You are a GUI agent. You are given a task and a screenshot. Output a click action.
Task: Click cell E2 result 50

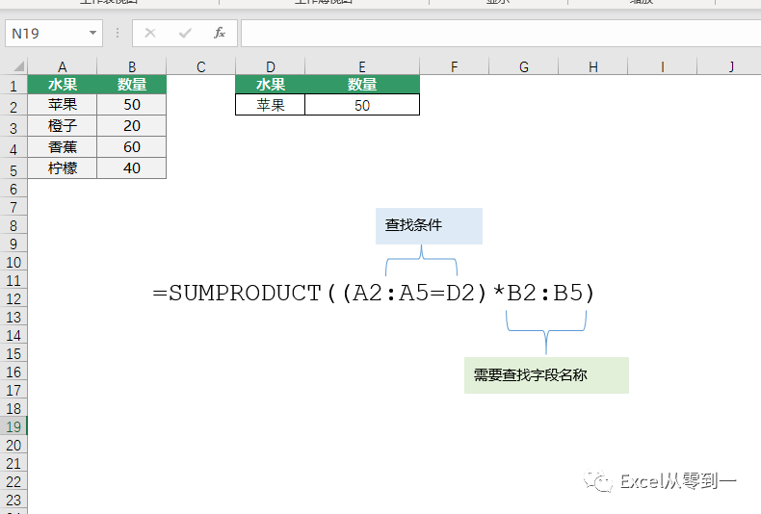tap(362, 105)
